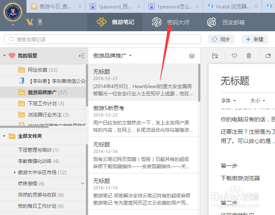Viewport: 275px width, 215px height.
Task: Open the 下属工作计划 (3) folder
Action: (43, 103)
